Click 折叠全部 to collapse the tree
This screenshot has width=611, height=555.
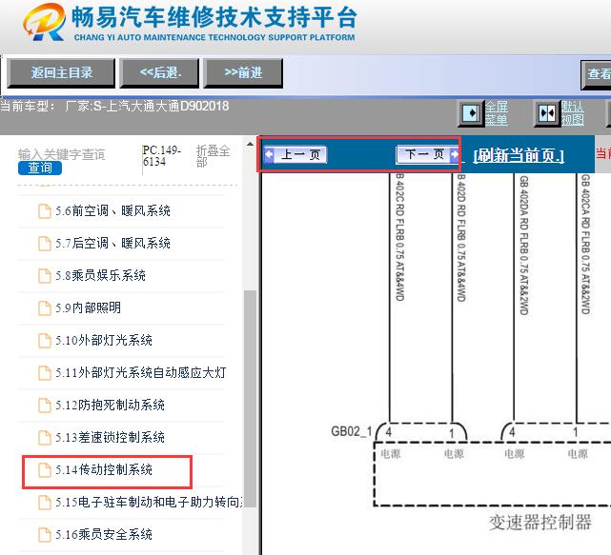[213, 156]
